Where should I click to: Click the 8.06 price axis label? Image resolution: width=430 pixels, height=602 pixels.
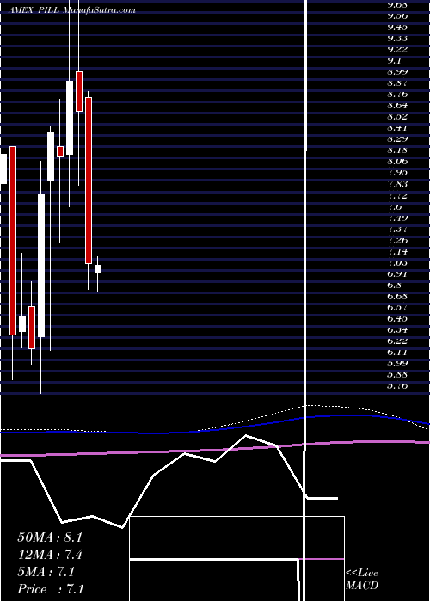coord(397,162)
